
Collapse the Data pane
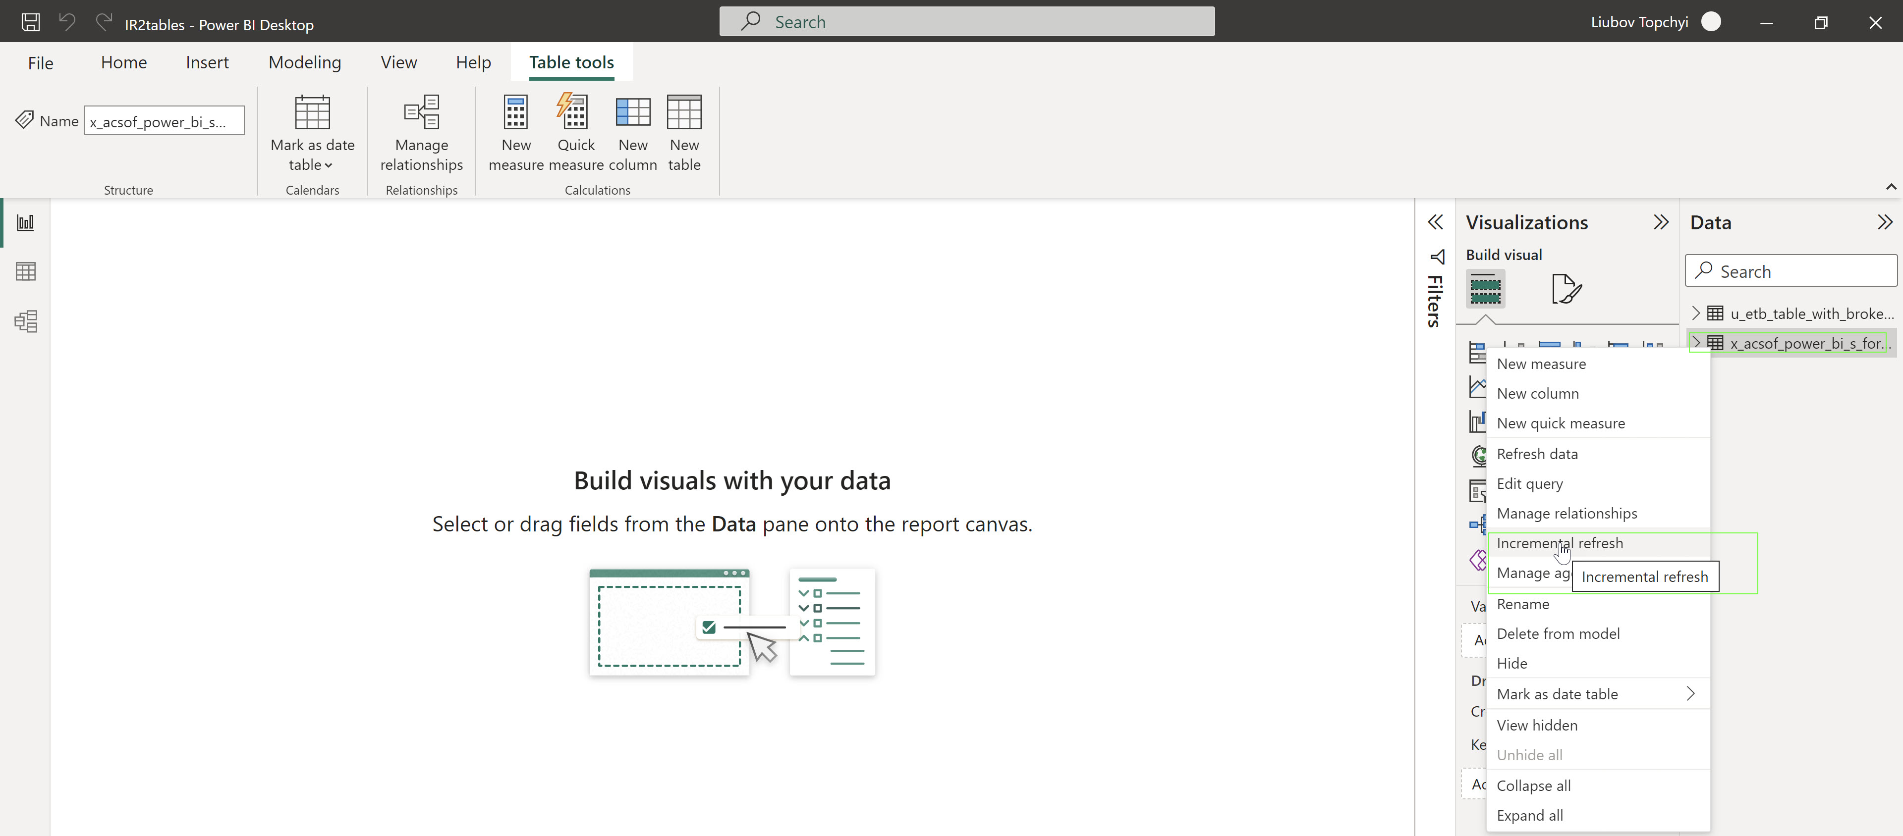[x=1885, y=222]
